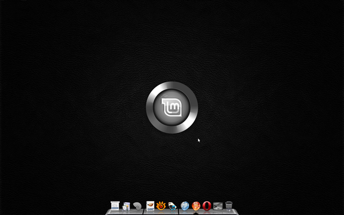
Task: Open the trash can in dock
Action: [228, 206]
